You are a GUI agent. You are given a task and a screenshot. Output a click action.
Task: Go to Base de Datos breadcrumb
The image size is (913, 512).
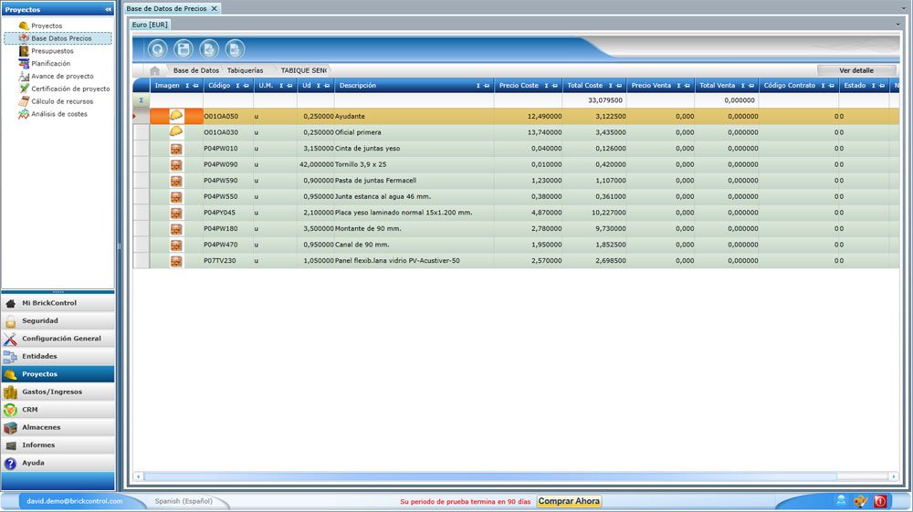[x=196, y=70]
